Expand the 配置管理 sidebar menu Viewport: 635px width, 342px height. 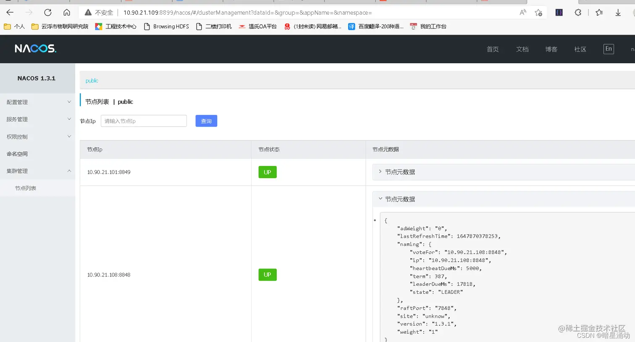click(37, 102)
